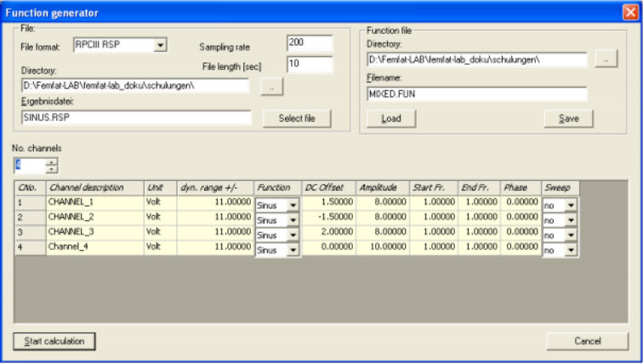Open the File format dropdown
This screenshot has width=643, height=364.
pos(161,45)
